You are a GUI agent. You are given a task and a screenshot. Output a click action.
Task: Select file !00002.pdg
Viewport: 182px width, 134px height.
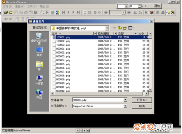63,41
